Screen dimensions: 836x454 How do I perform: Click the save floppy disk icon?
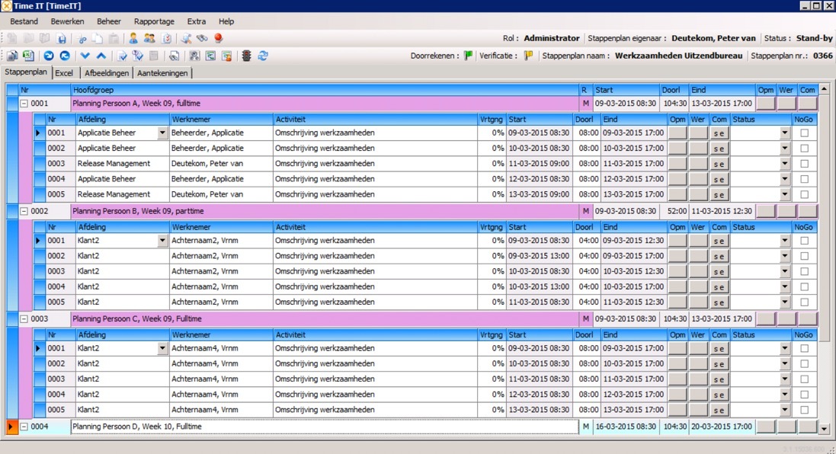tap(62, 38)
